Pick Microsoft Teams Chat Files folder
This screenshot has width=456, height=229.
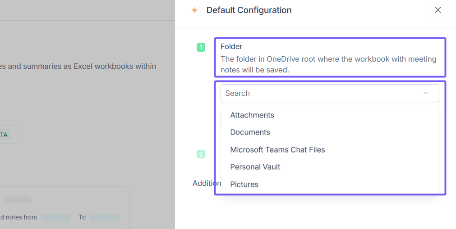click(277, 149)
